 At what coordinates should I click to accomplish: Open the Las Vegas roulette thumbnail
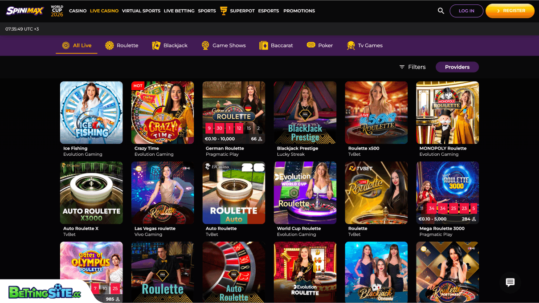(x=163, y=193)
